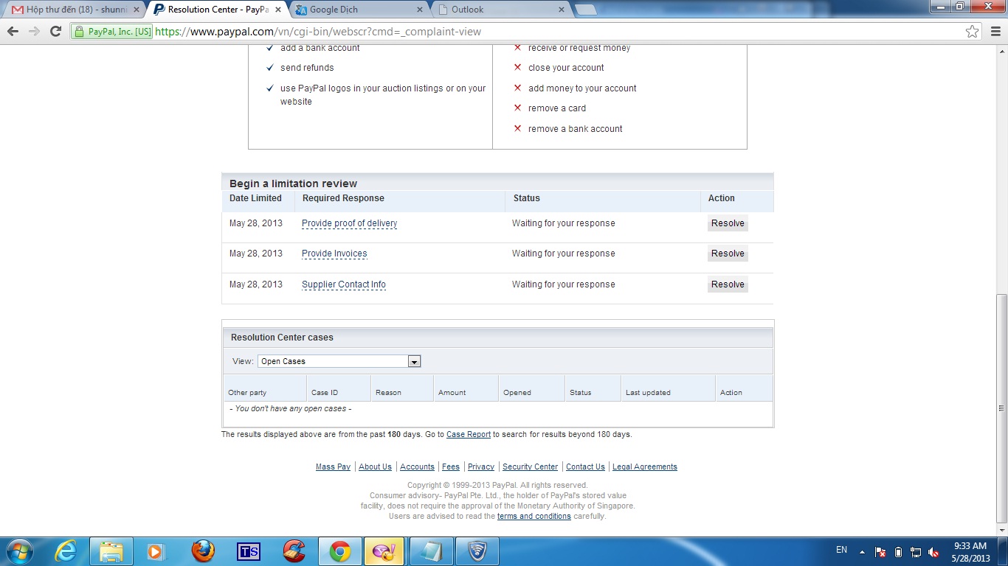This screenshot has width=1008, height=566.
Task: Close the Gmail Hộp thư đến tab
Action: tap(136, 10)
